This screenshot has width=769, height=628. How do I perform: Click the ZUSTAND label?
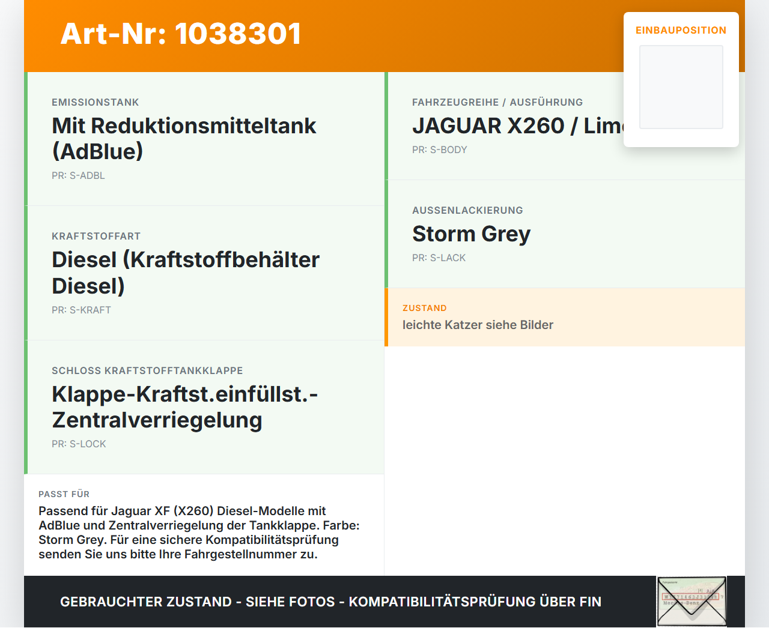[x=425, y=308]
